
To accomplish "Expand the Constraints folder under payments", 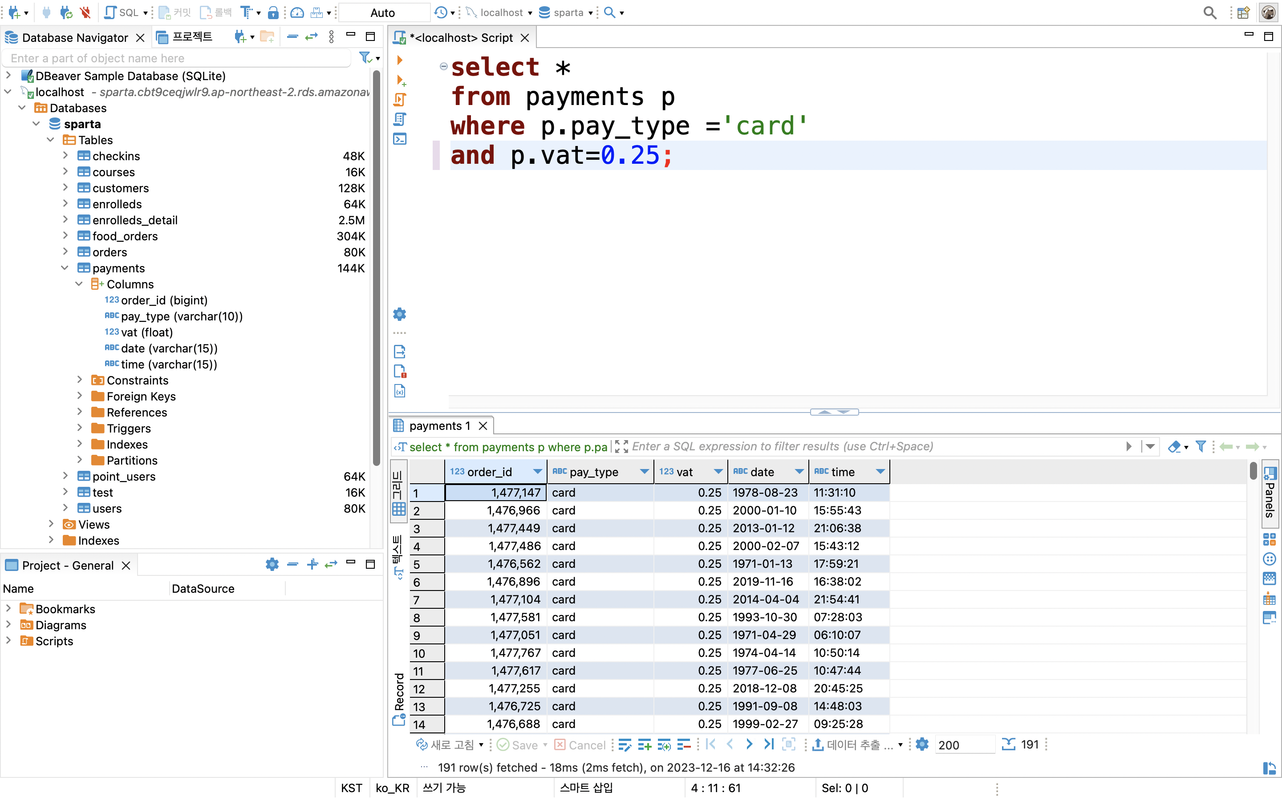I will pos(80,379).
